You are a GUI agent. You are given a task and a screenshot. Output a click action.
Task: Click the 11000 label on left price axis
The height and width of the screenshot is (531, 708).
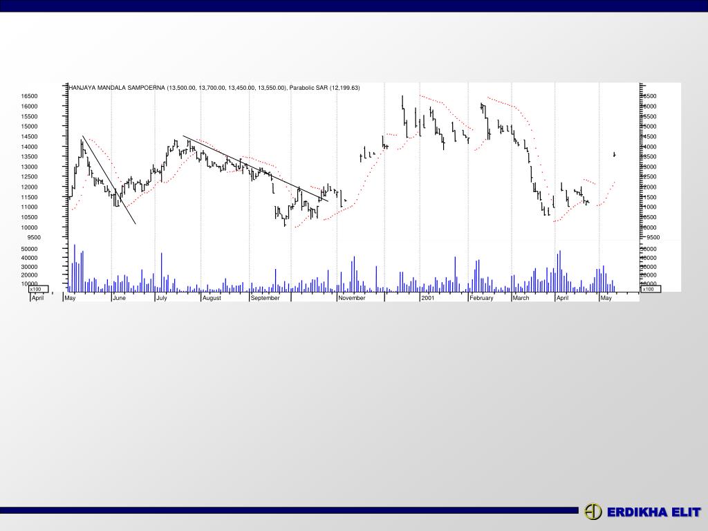click(29, 207)
